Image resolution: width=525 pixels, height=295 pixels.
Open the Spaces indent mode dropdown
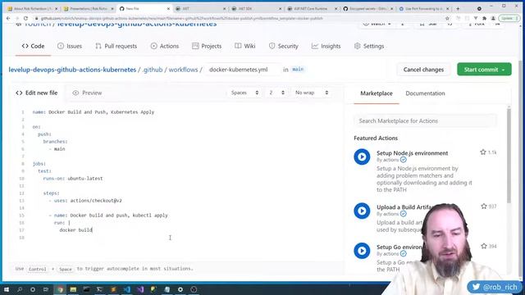coord(244,93)
